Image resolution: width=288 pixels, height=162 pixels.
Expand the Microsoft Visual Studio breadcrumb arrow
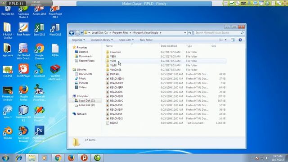click(161, 33)
